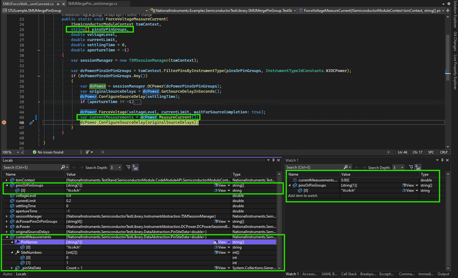Switch to the SMUMergePin...enUnmerge.cs tab

(93, 4)
